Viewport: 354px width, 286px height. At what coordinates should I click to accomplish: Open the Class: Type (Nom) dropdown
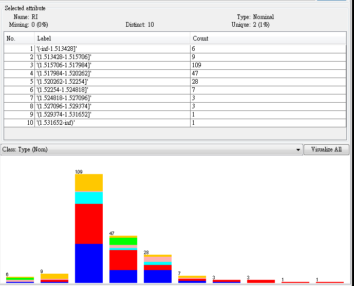(x=152, y=150)
